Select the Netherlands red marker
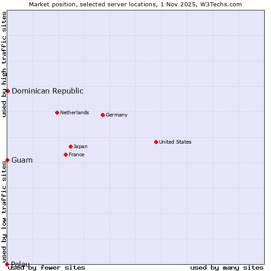 [x=57, y=112]
